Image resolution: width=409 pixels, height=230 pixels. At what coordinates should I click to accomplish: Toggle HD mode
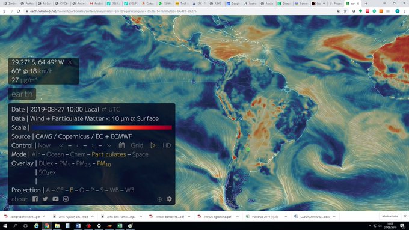pyautogui.click(x=167, y=145)
